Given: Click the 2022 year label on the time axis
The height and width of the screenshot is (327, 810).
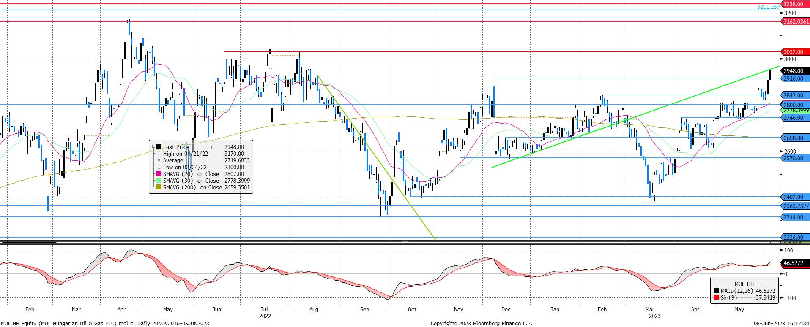Looking at the screenshot, I should pos(265,316).
